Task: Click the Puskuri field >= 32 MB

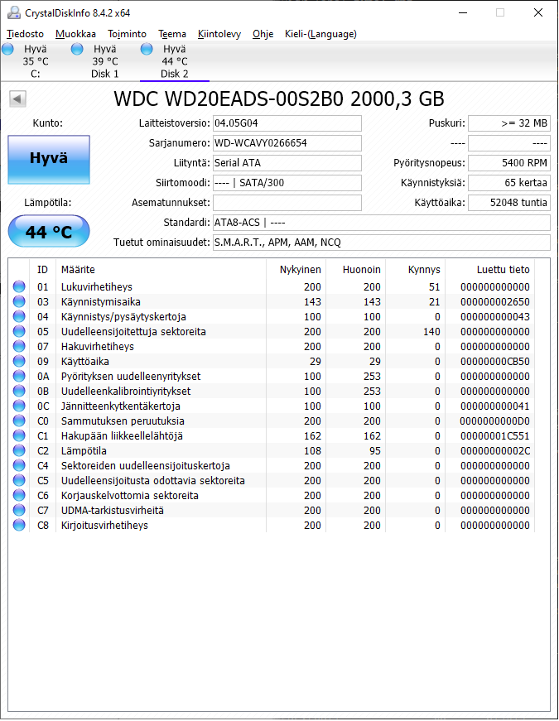Action: 509,123
